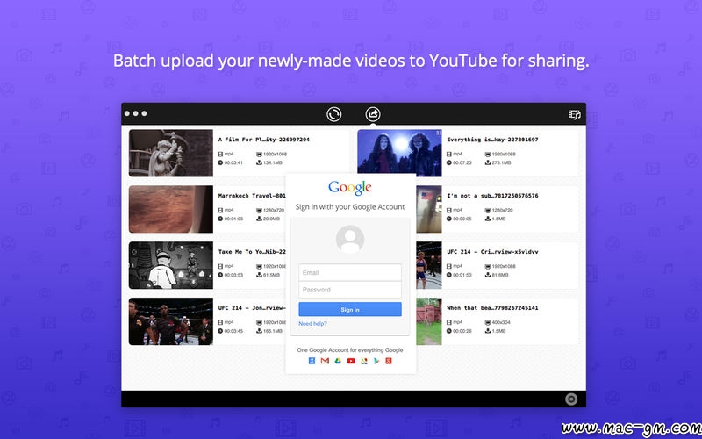Click the 'Marrakech Travel-801' title
The width and height of the screenshot is (702, 439).
(x=252, y=196)
